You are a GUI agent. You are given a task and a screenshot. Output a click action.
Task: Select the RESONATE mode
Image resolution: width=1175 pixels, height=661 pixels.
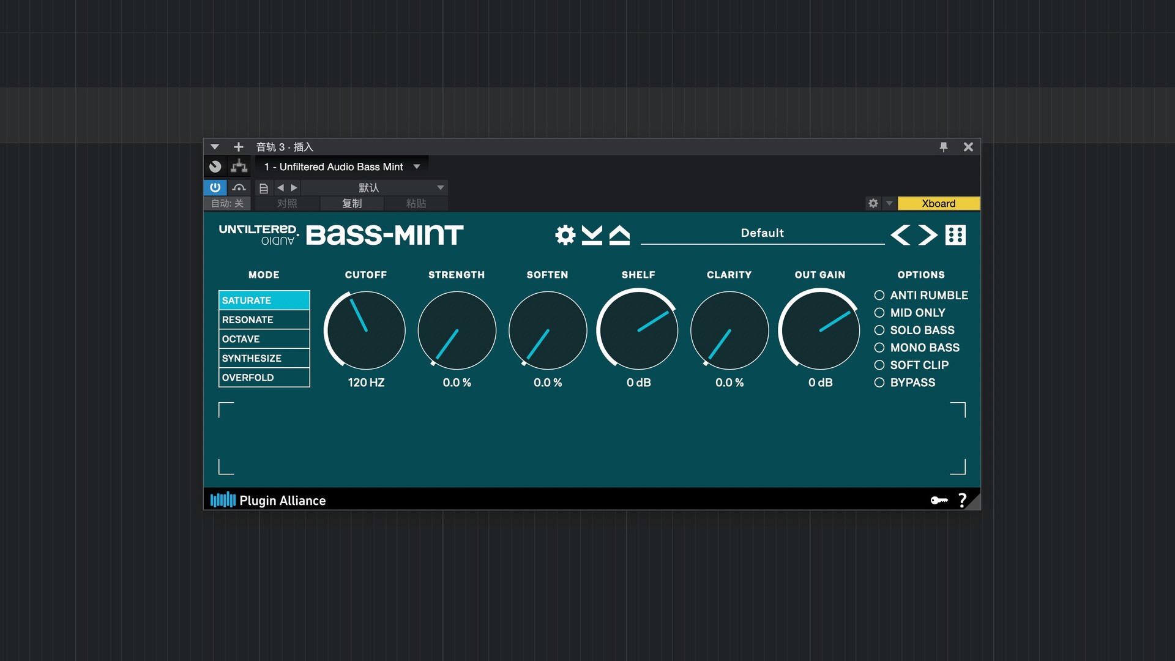(264, 319)
